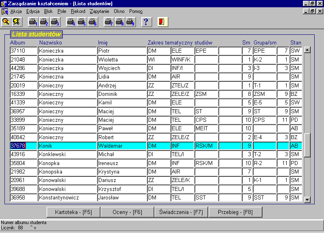
Task: Click the execute query lightning icon
Action: pos(17,22)
